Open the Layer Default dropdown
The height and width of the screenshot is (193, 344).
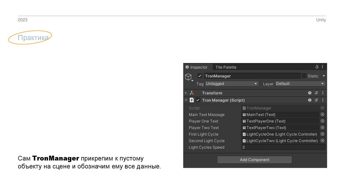(300, 84)
